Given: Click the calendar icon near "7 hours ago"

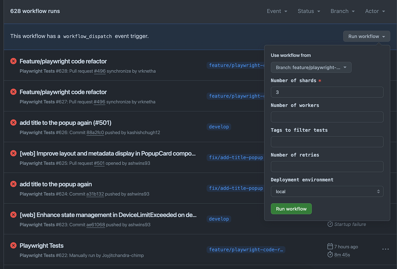Looking at the screenshot, I should tap(330, 247).
